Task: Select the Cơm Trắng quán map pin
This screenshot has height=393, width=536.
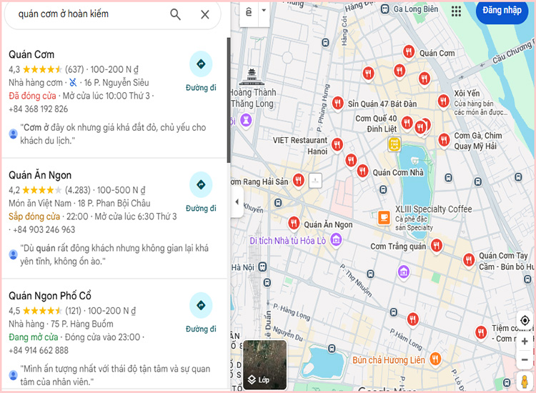Action: pos(436,245)
